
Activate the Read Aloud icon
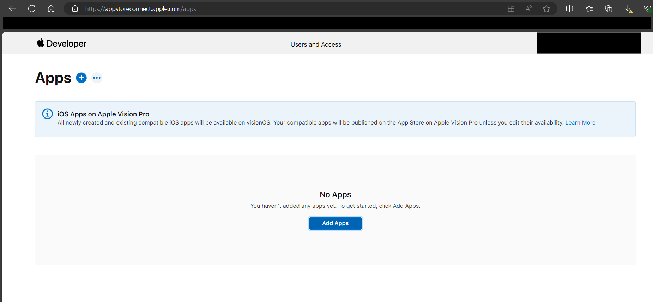coord(528,9)
